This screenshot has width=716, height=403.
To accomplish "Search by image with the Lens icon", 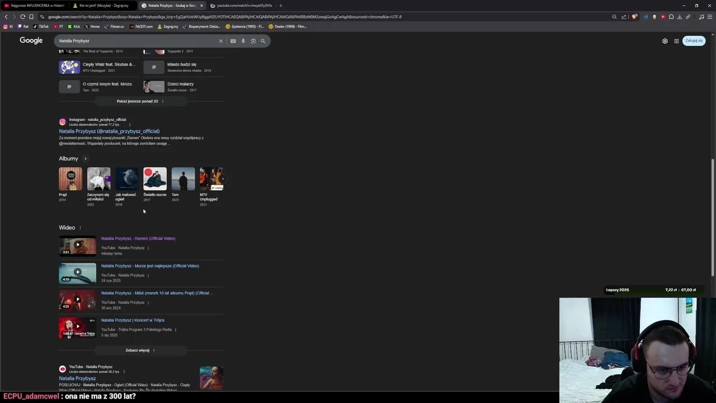I will click(253, 41).
